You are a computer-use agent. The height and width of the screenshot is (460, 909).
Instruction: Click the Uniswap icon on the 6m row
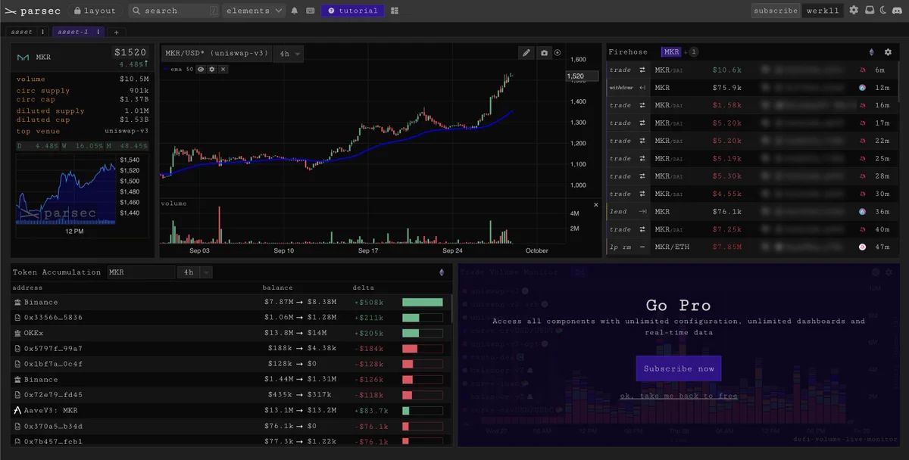[x=862, y=70]
